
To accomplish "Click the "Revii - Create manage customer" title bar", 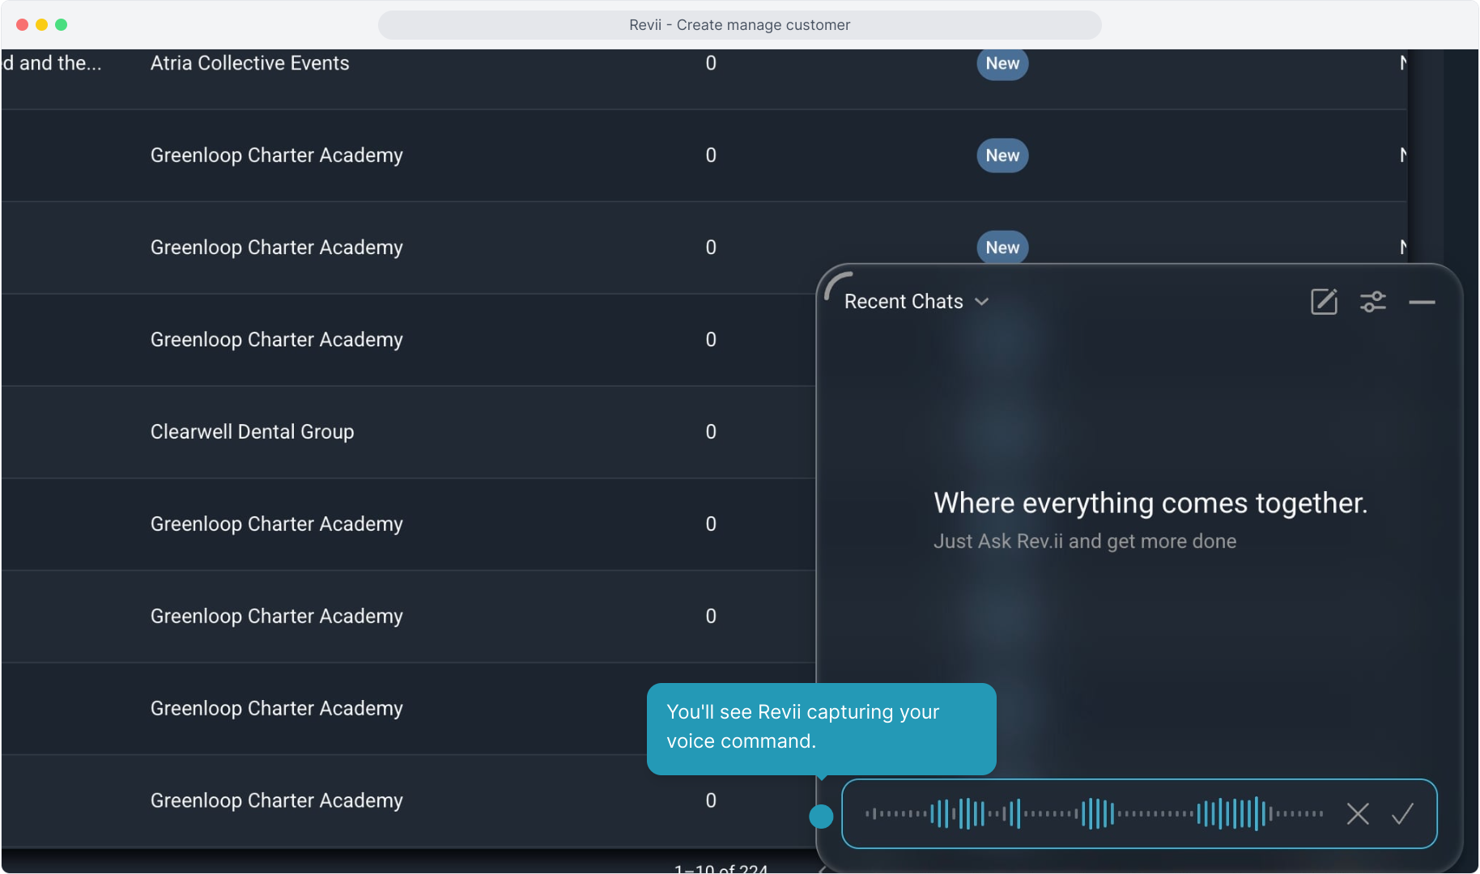I will [x=740, y=25].
